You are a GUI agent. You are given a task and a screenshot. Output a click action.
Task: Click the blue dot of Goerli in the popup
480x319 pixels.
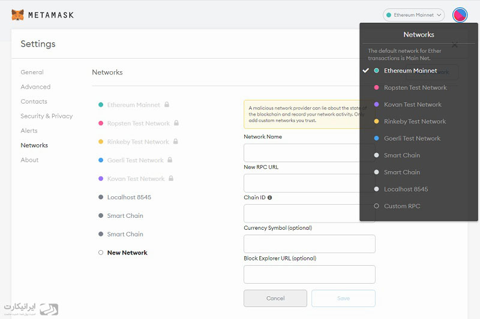[x=377, y=138]
